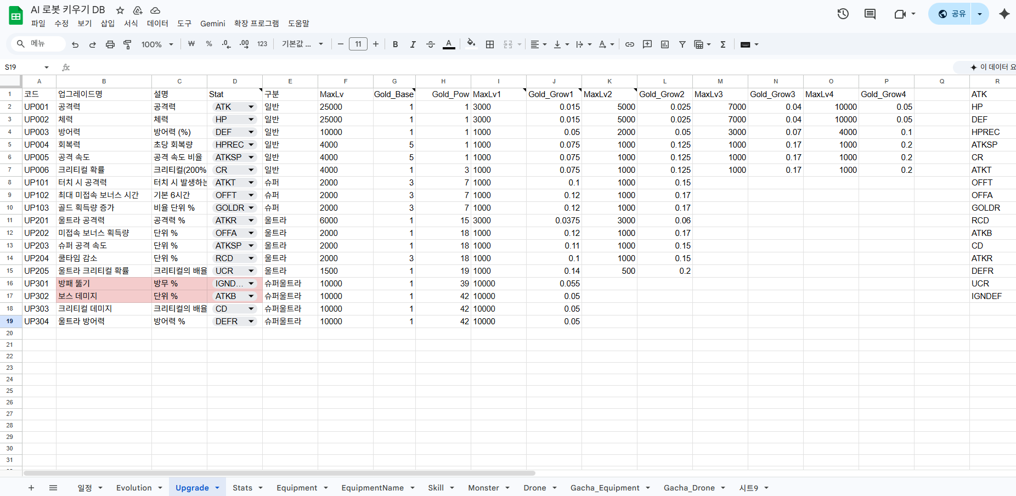Click the Google Sheets home logo
1016x496 pixels.
coord(16,15)
